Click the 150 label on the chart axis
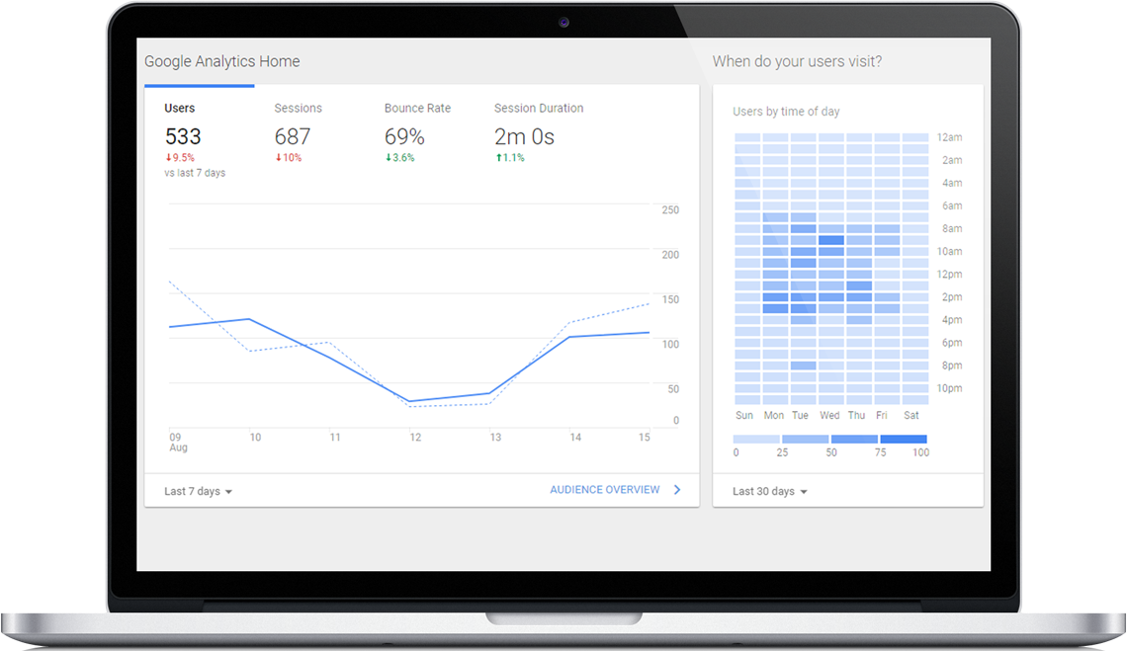1127x651 pixels. (670, 299)
